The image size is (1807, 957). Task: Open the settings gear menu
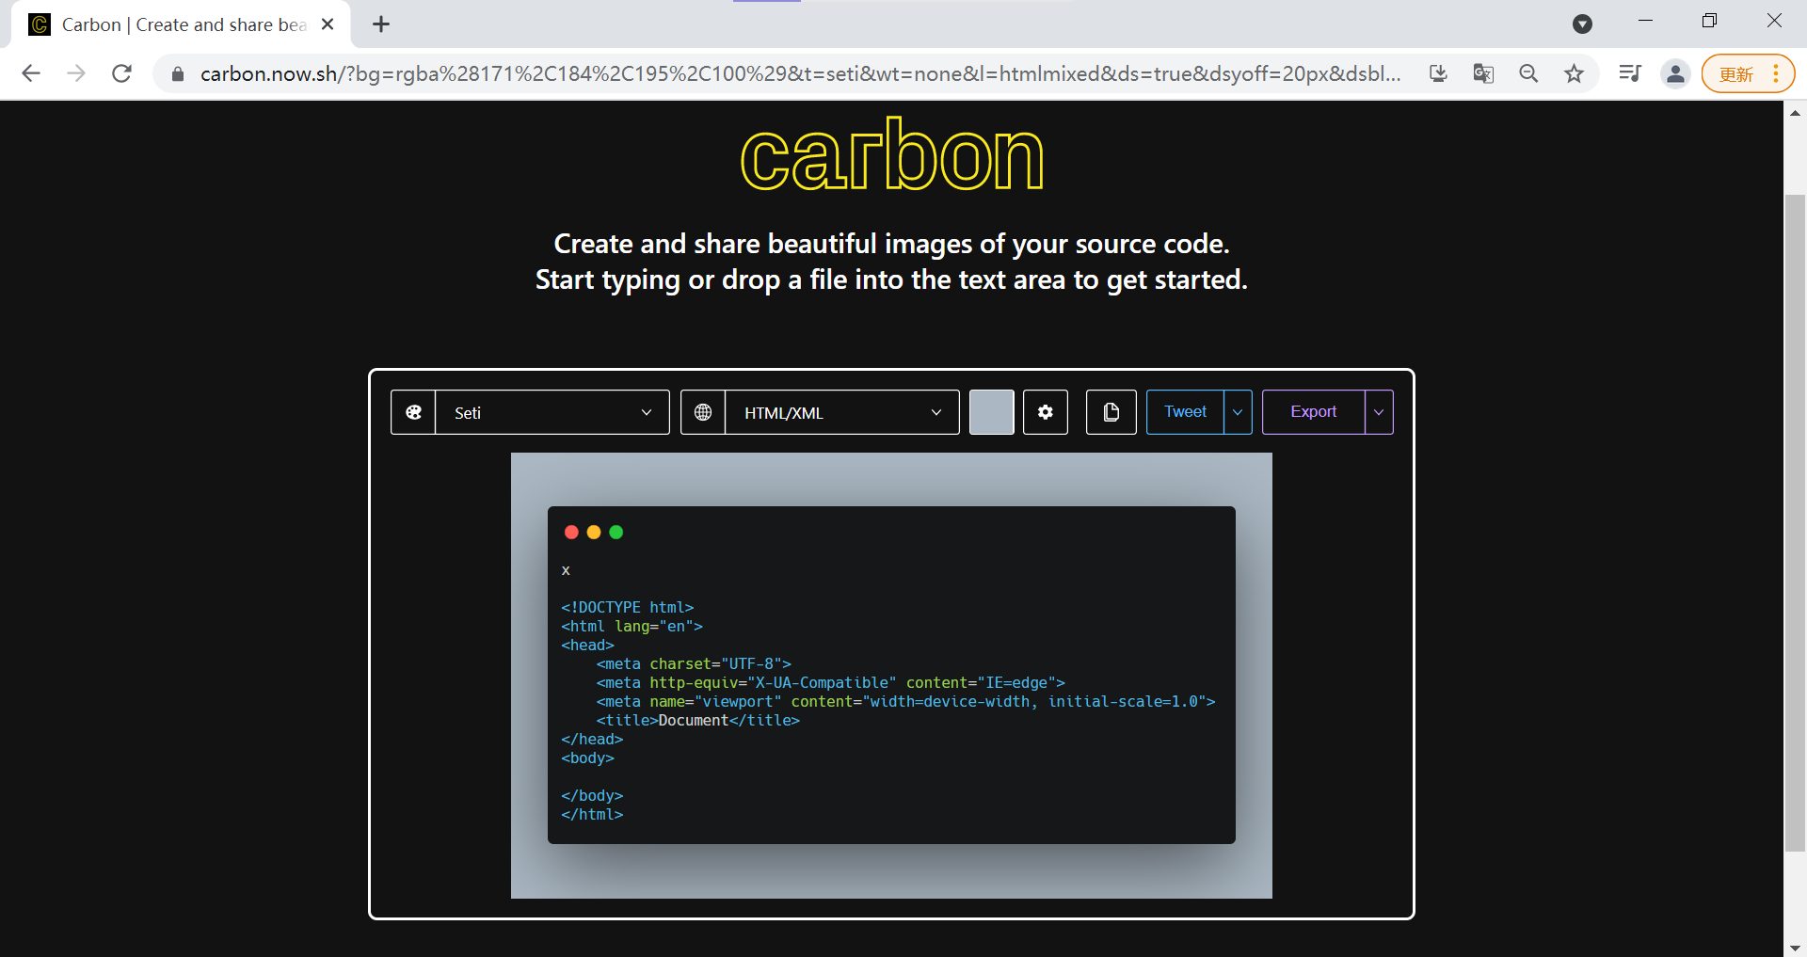coord(1046,412)
